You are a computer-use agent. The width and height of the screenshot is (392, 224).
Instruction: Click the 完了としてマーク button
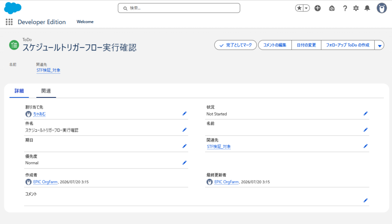point(235,45)
